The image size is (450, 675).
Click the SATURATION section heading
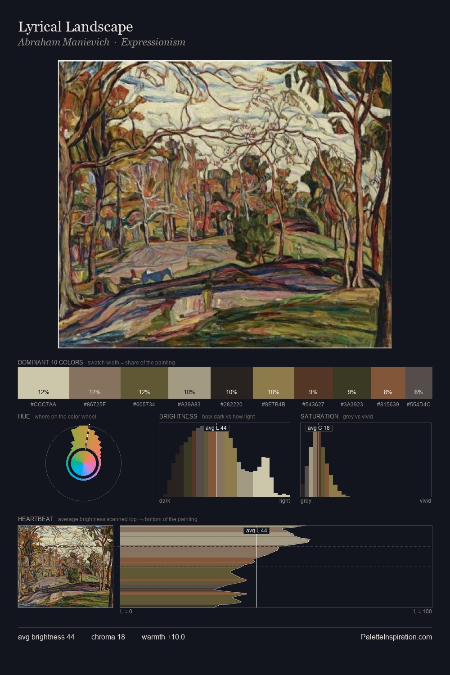[x=319, y=416]
